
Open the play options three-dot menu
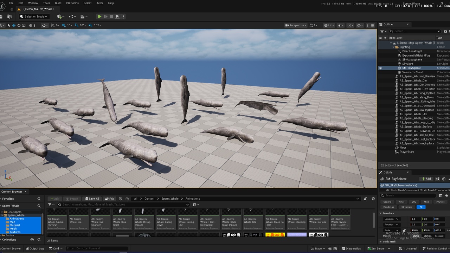pyautogui.click(x=123, y=17)
